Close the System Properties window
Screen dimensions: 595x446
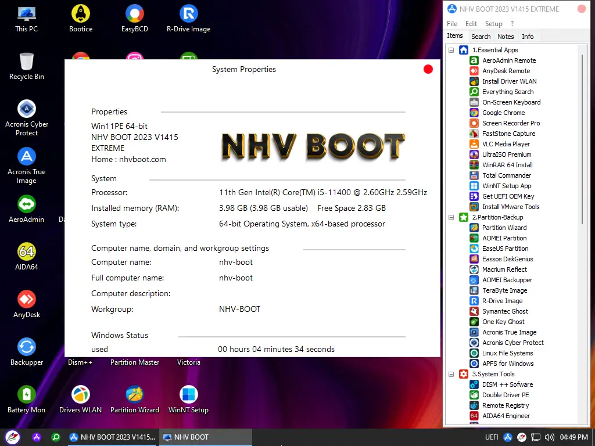(428, 69)
